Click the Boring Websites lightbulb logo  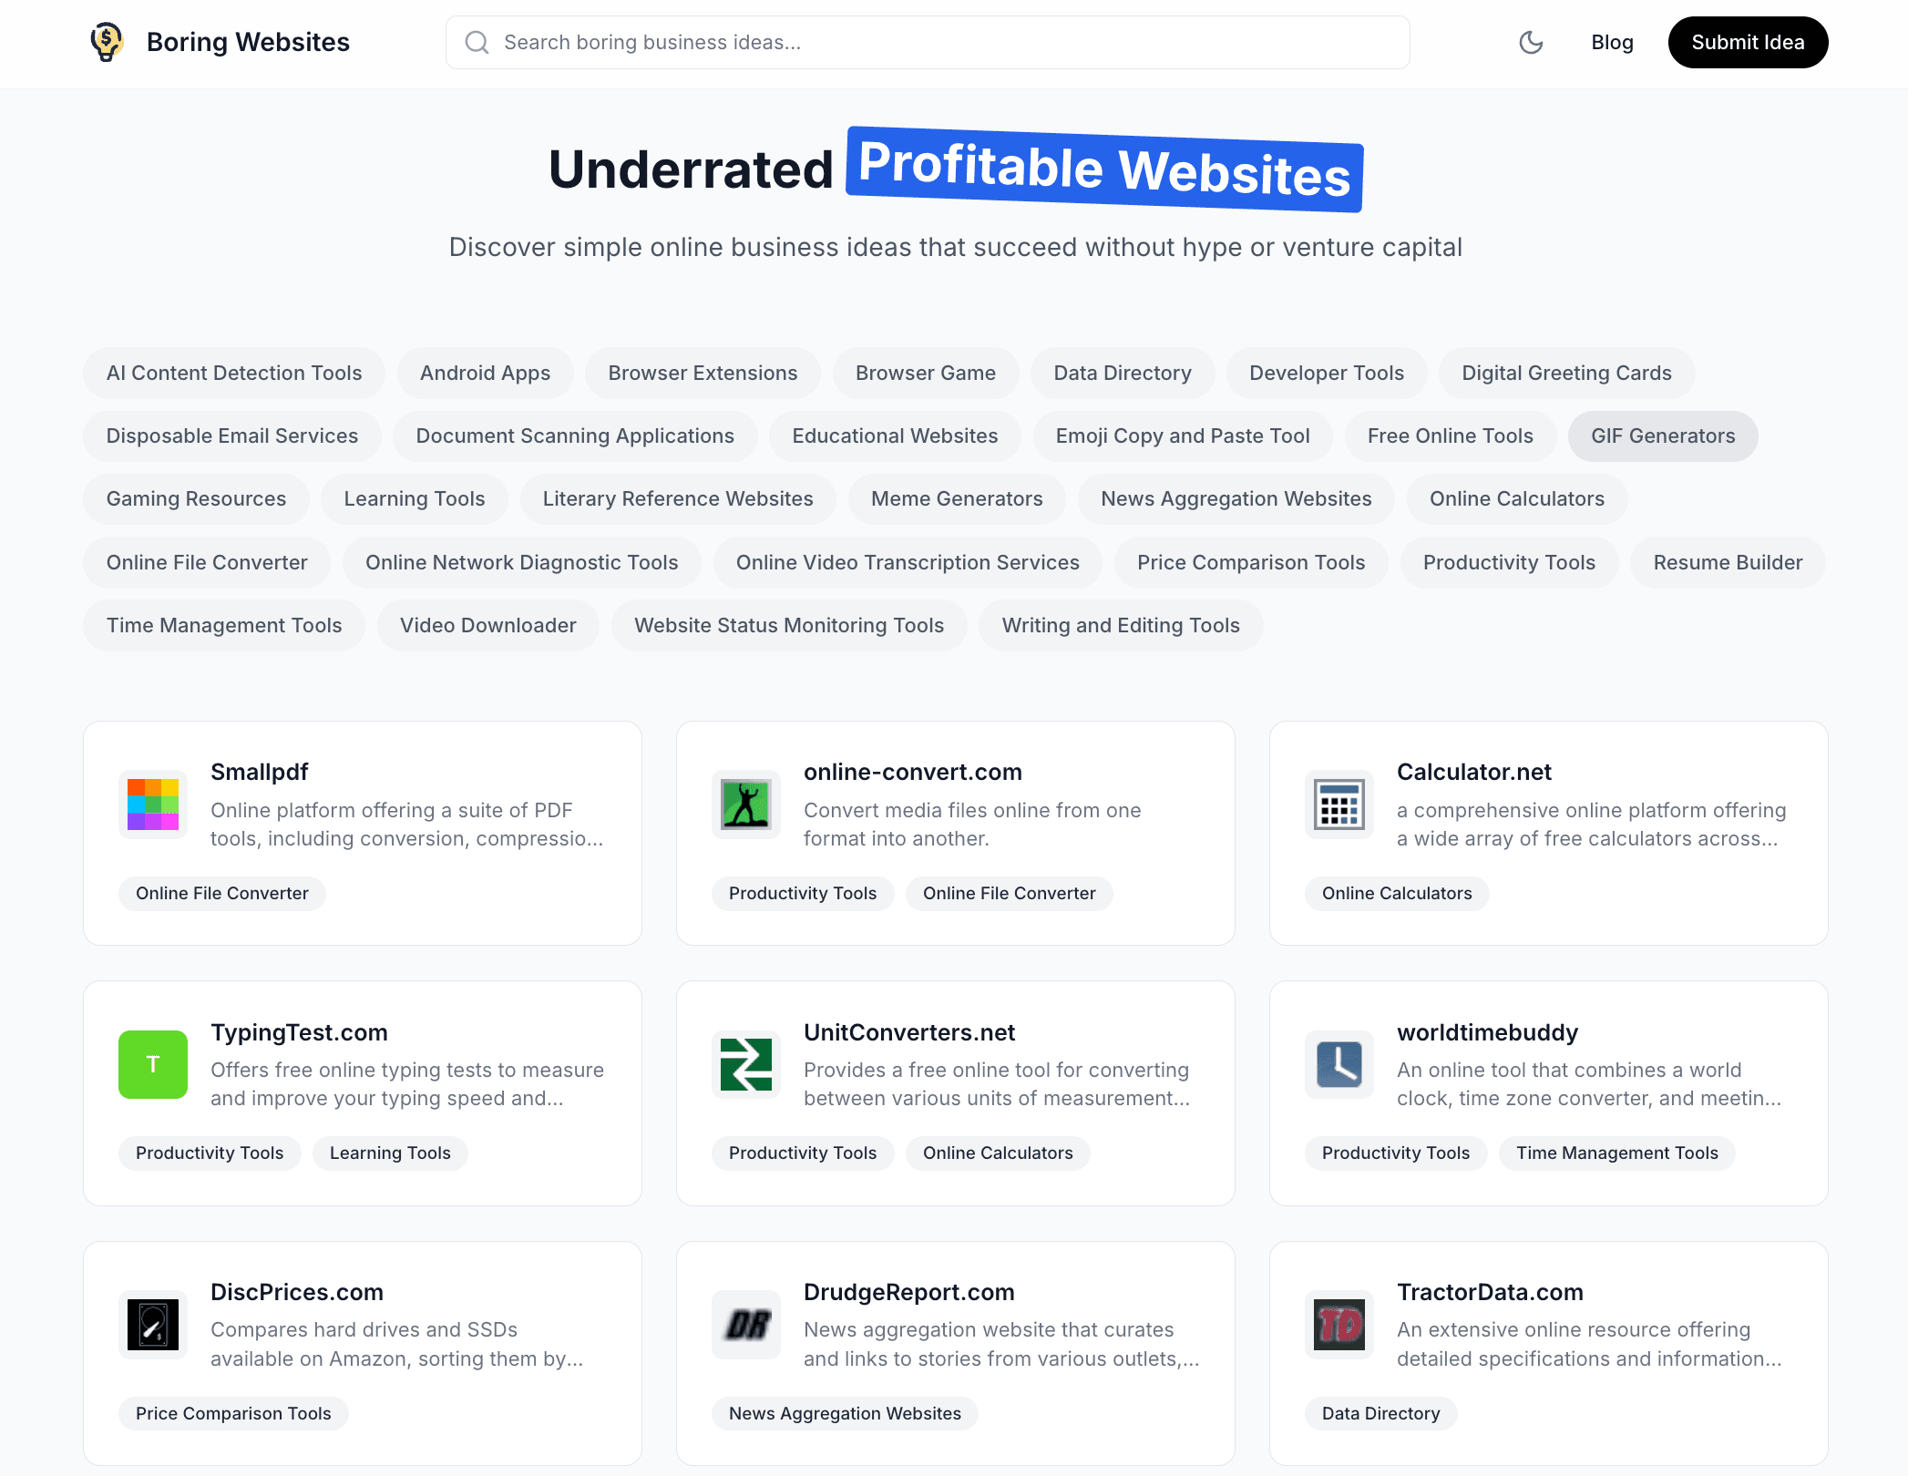(x=108, y=42)
